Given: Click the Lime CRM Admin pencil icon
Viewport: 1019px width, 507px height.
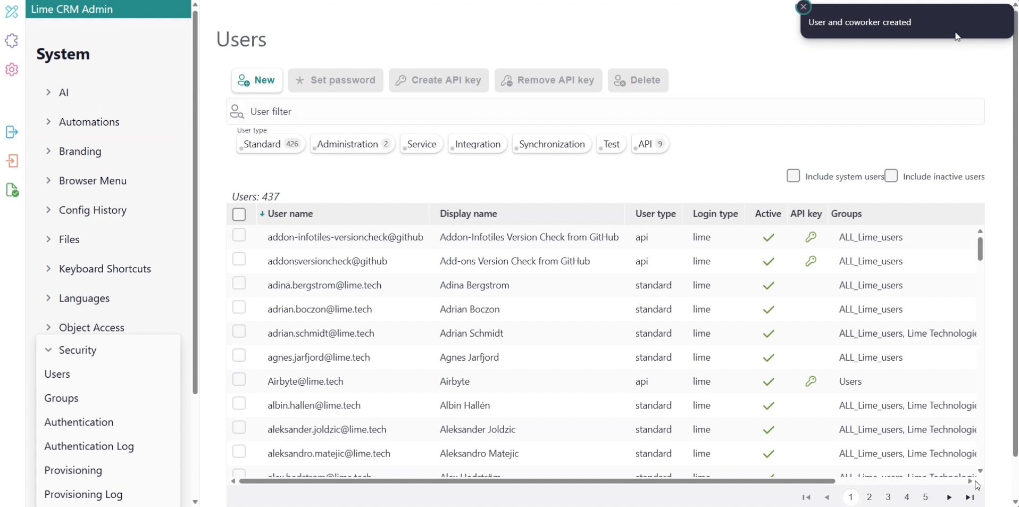Looking at the screenshot, I should click(12, 12).
